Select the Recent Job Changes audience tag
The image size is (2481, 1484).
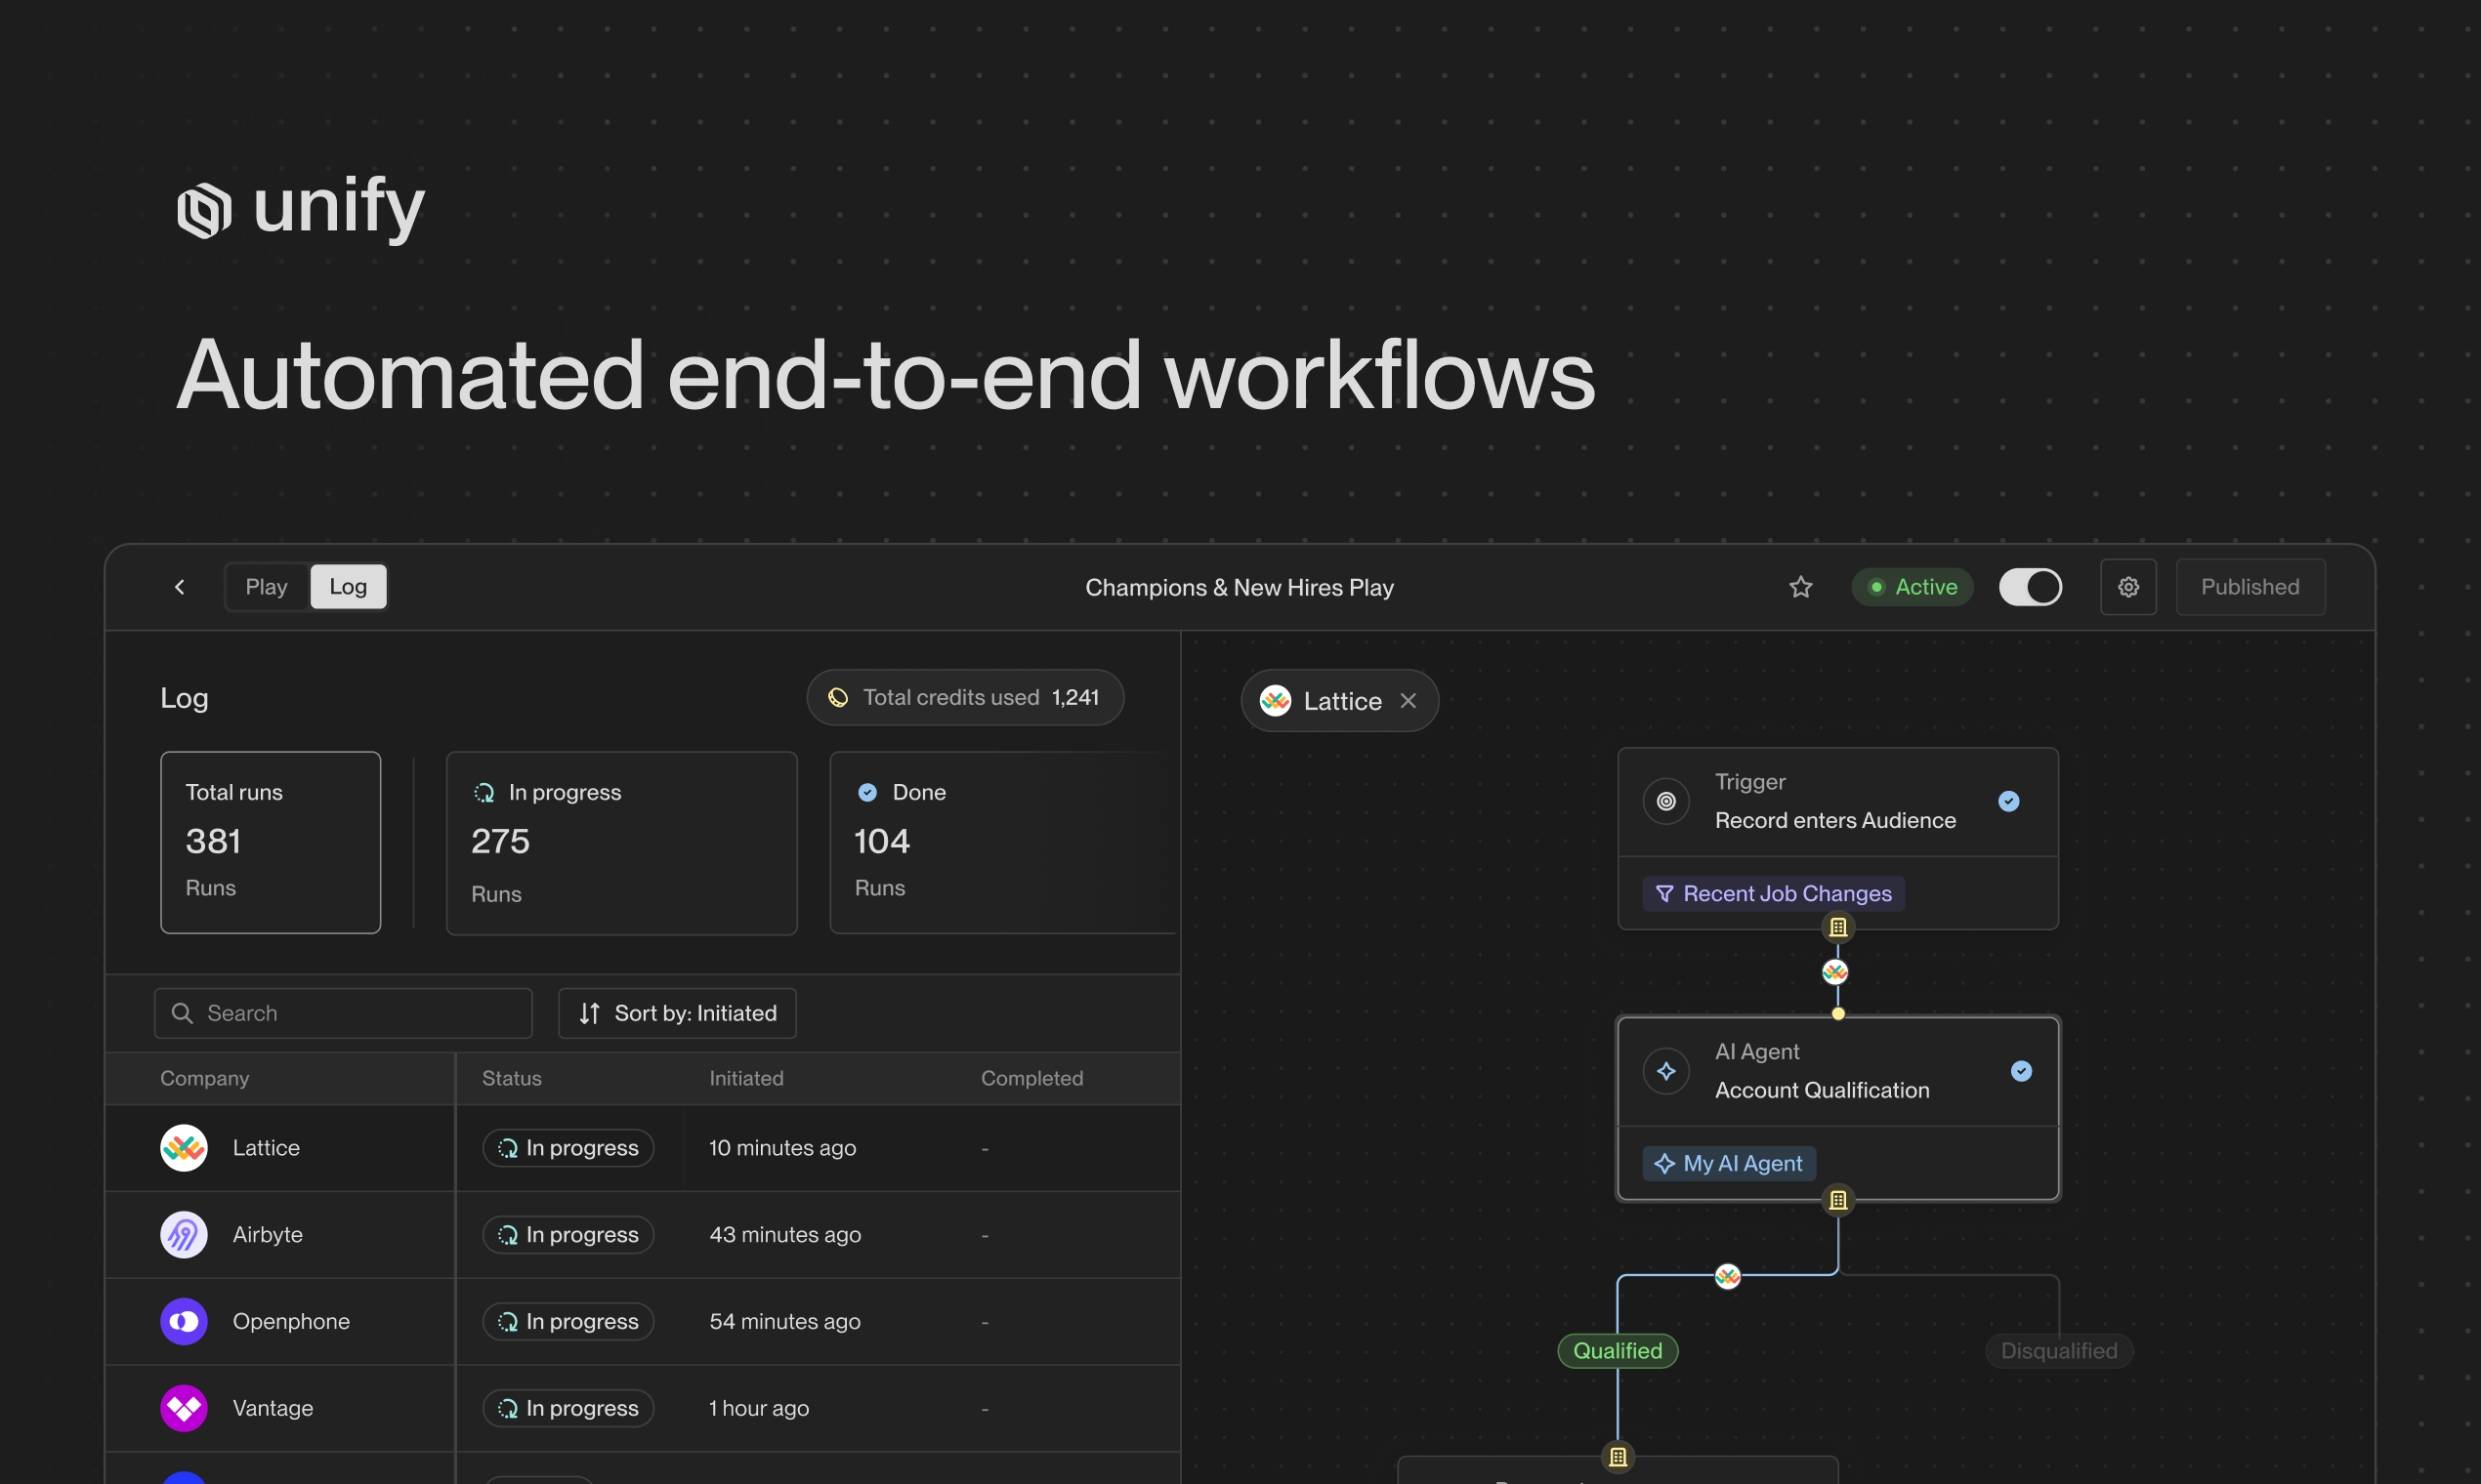click(1773, 894)
